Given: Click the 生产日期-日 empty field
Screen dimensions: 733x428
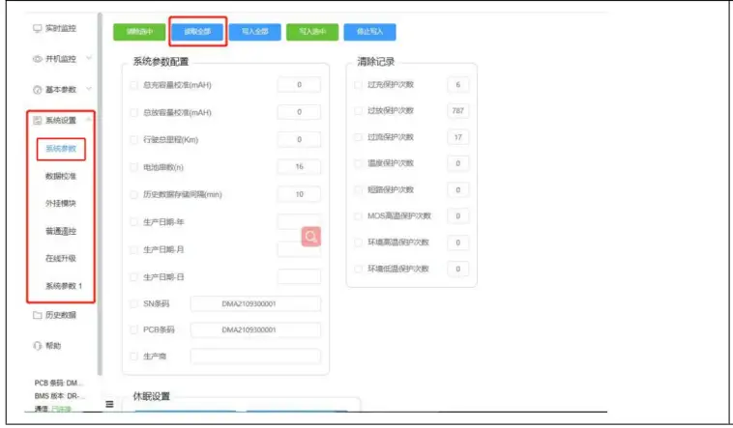Looking at the screenshot, I should click(299, 276).
